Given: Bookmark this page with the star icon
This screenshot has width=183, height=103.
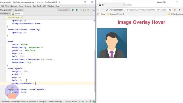Looking at the screenshot, I should pos(170,10).
